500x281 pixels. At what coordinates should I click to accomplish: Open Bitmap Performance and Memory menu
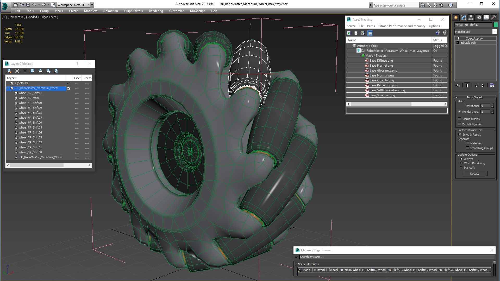402,26
